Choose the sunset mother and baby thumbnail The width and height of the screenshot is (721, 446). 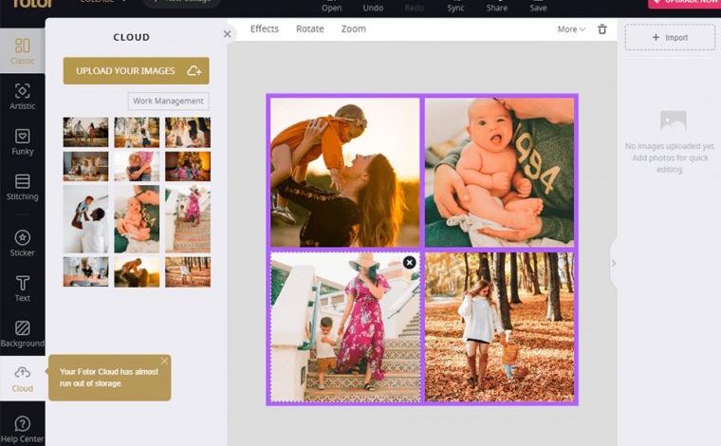coord(137,271)
